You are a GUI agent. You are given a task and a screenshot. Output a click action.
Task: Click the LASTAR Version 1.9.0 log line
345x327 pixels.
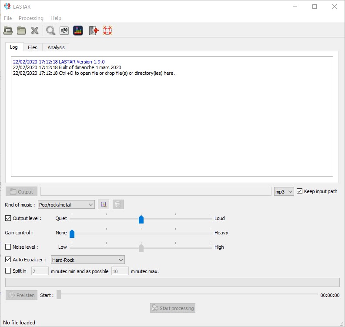(x=59, y=62)
